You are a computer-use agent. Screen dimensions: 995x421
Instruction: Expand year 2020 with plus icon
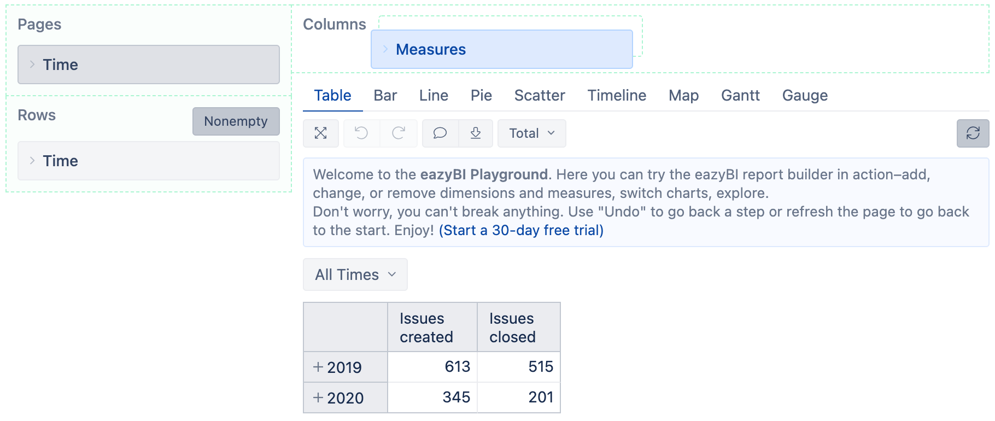point(318,397)
